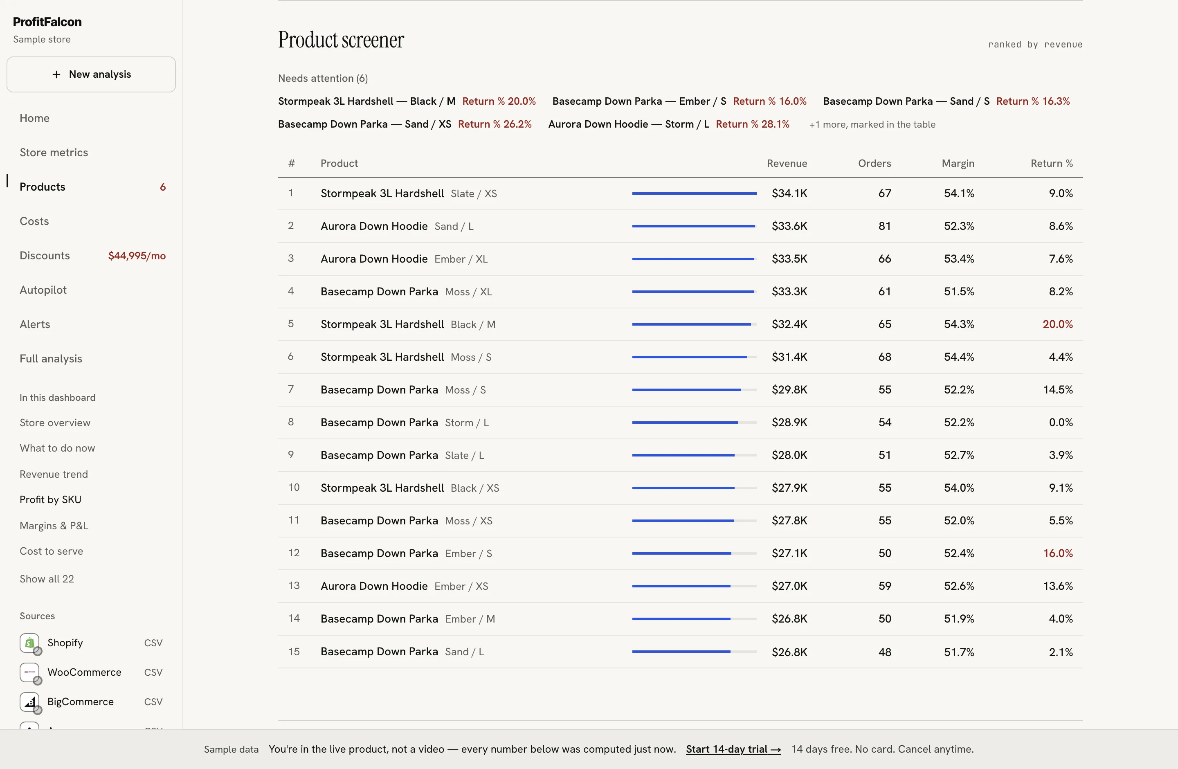
Task: Start a New analysis
Action: pos(91,74)
